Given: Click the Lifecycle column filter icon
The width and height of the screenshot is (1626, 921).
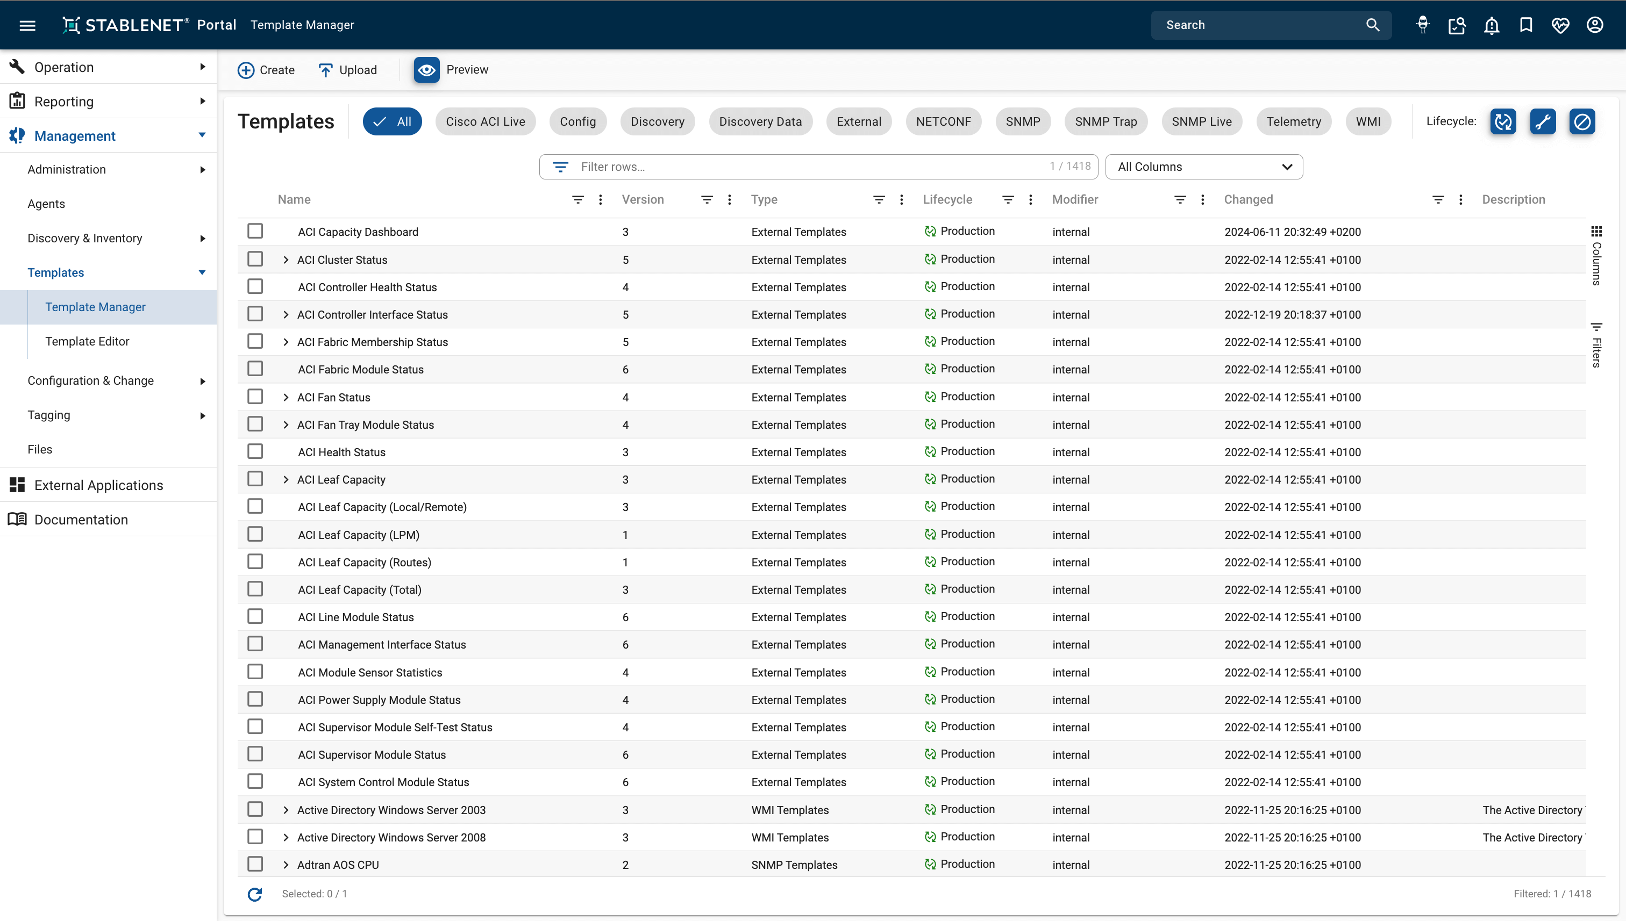Looking at the screenshot, I should tap(1008, 200).
